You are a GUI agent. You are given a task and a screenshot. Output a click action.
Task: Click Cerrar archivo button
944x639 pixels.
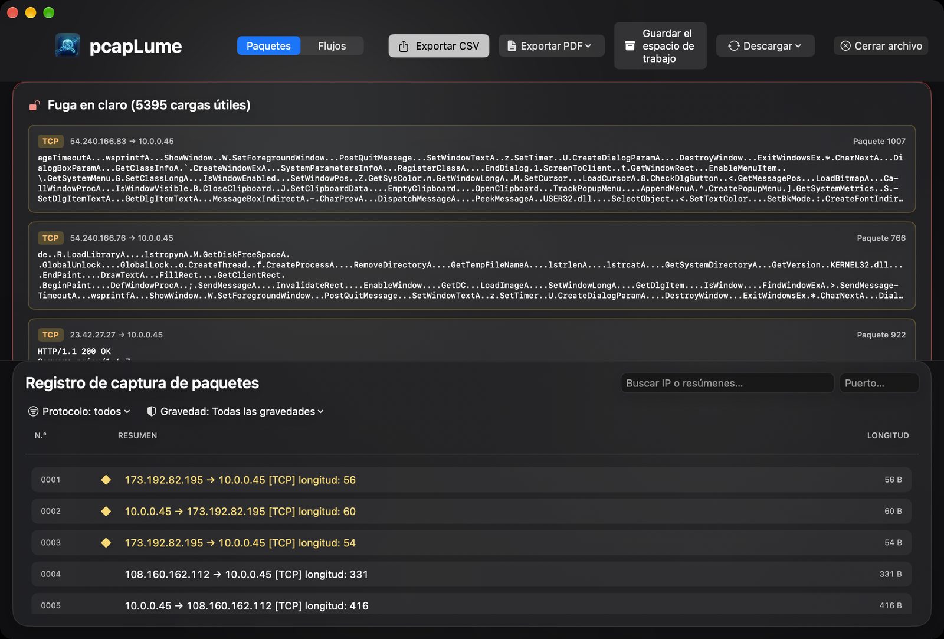click(881, 46)
